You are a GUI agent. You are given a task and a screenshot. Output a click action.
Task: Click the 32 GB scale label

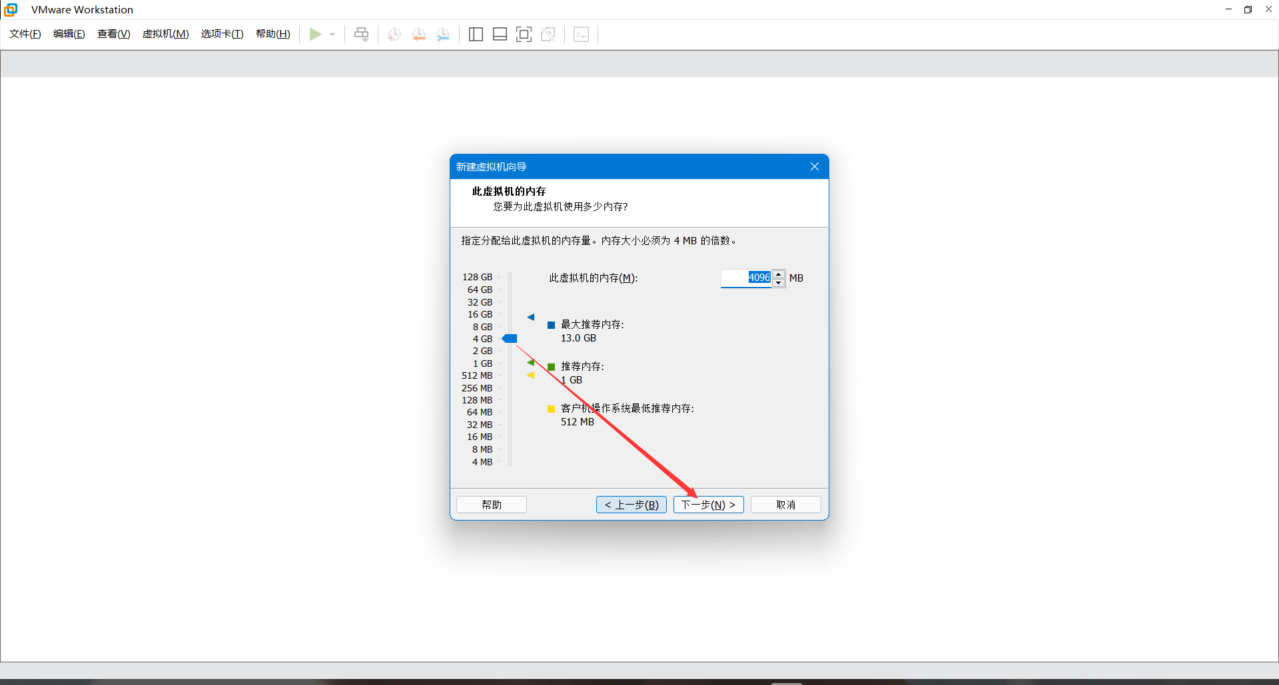click(x=480, y=302)
